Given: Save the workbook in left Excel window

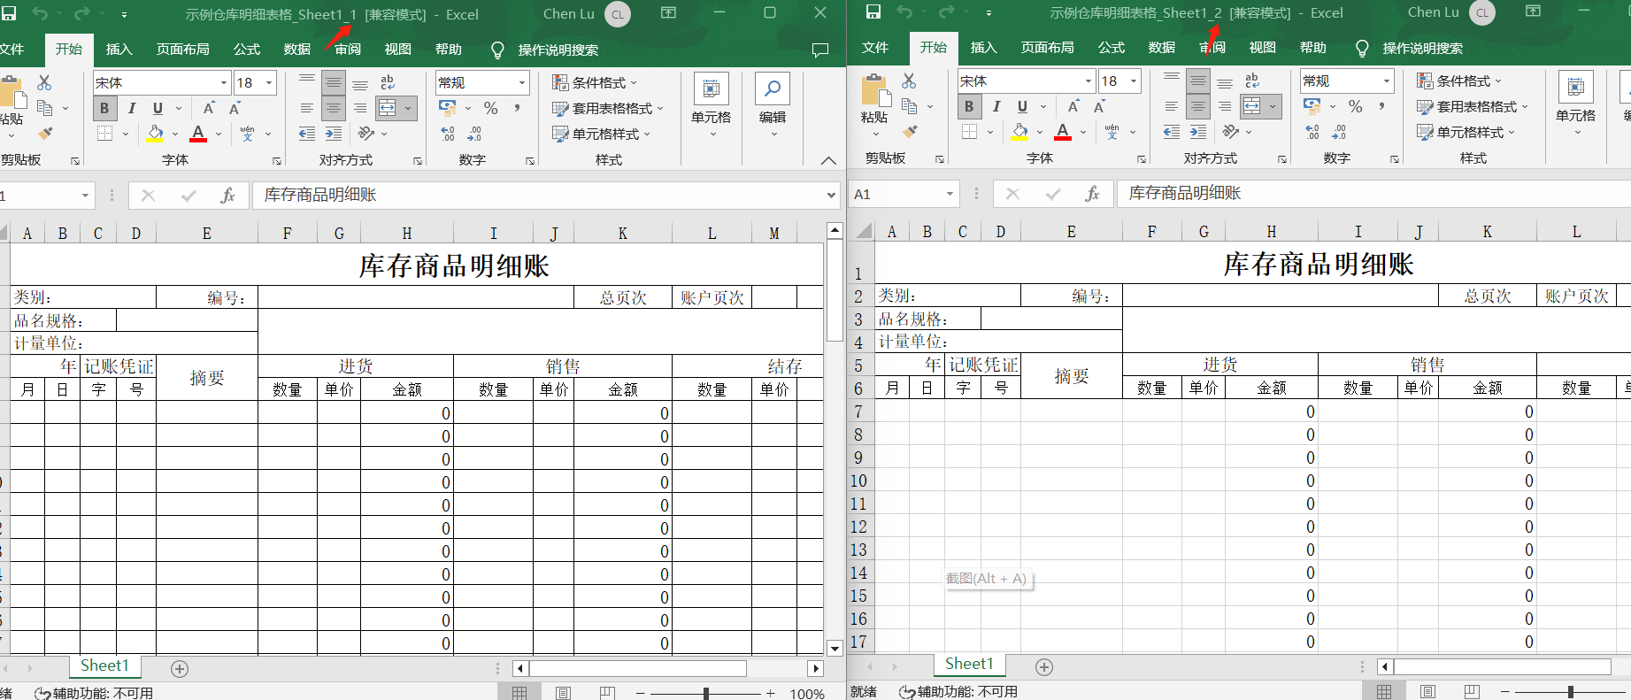Looking at the screenshot, I should tap(9, 13).
